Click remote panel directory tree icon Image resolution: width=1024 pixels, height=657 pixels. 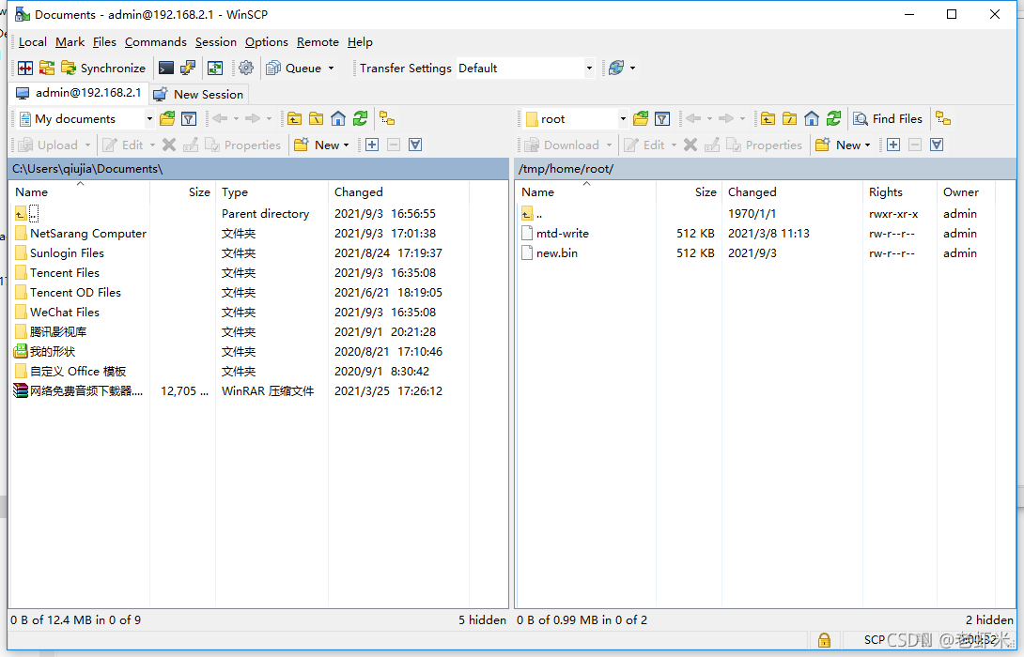click(x=943, y=119)
